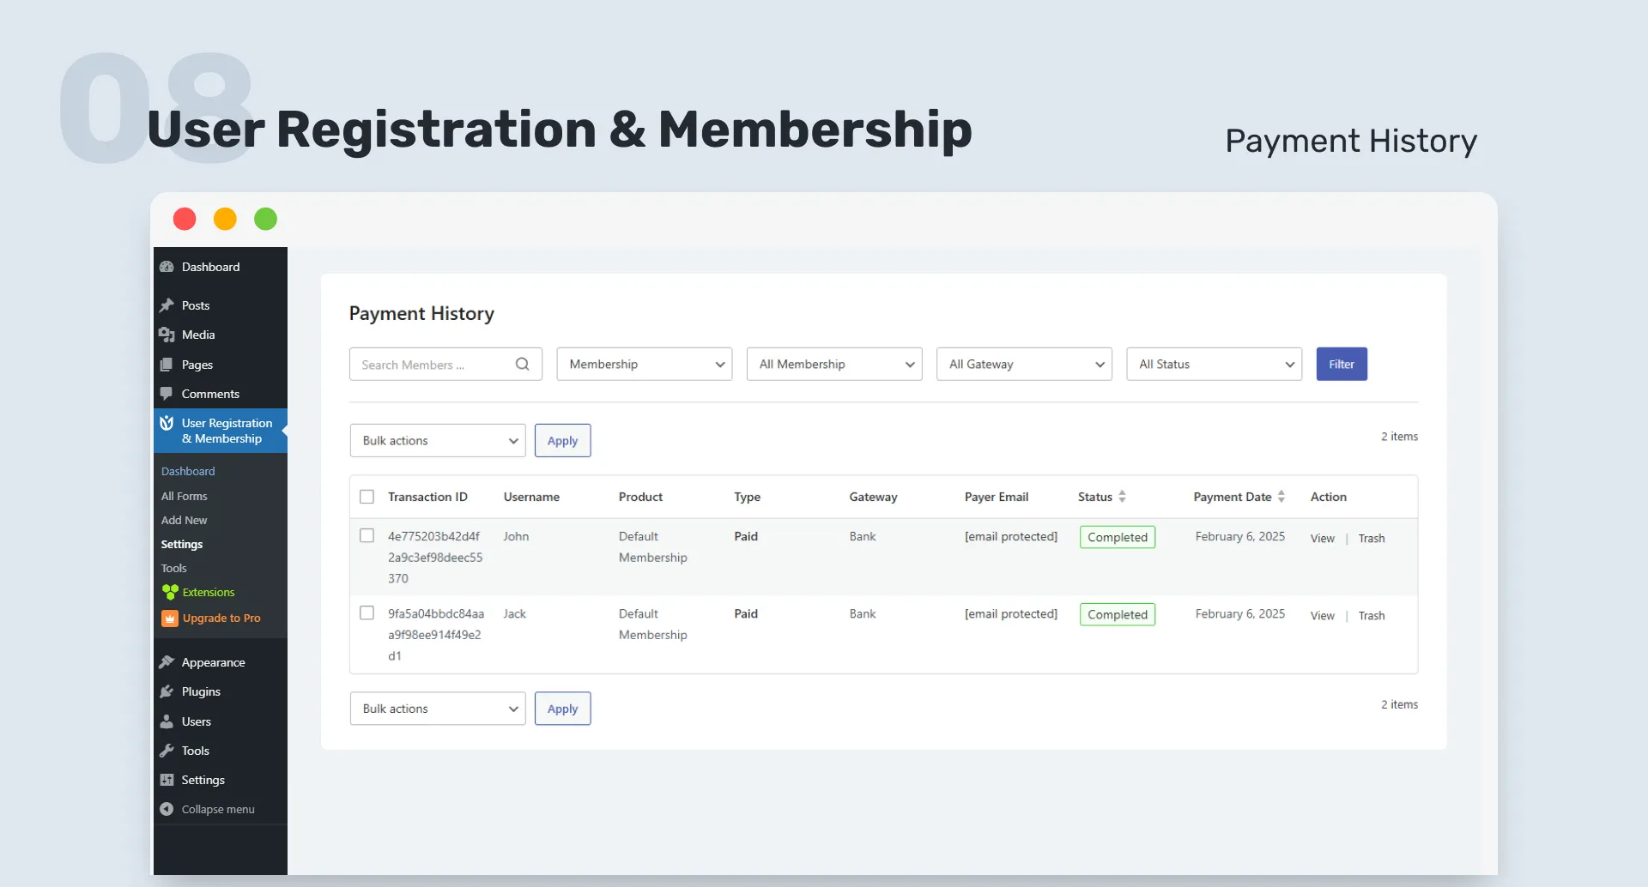1648x887 pixels.
Task: Click the Pages icon in sidebar
Action: (x=167, y=365)
